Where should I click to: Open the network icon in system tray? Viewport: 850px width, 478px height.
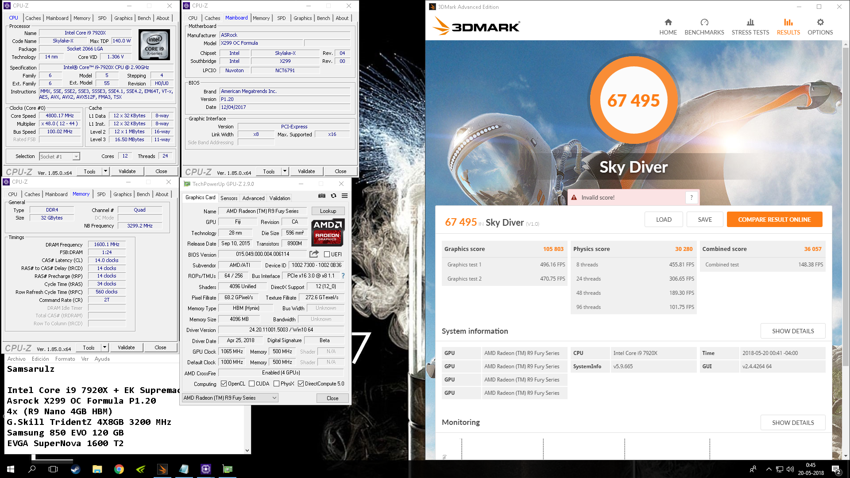[780, 469]
